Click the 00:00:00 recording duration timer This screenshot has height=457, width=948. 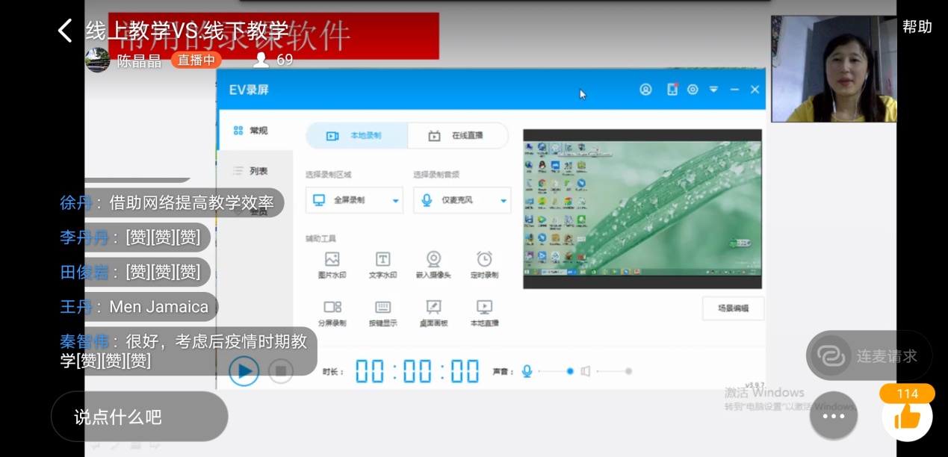(418, 371)
